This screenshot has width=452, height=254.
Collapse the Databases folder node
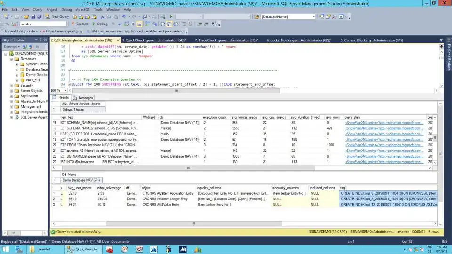[x=11, y=59]
